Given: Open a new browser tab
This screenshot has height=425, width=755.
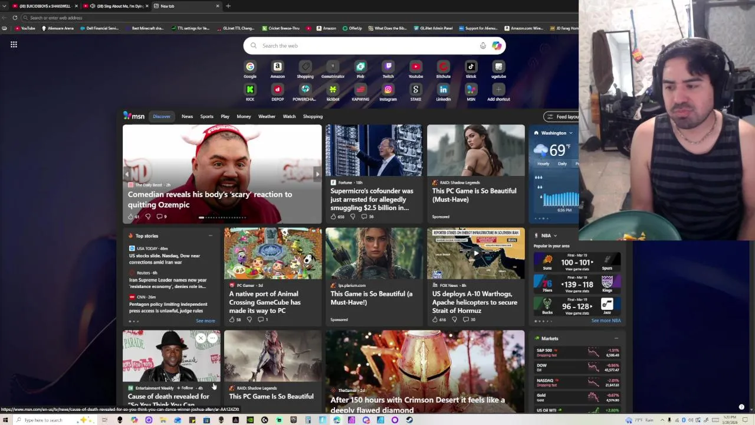Looking at the screenshot, I should (228, 6).
